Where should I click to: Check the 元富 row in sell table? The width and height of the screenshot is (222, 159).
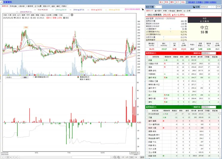click(x=147, y=118)
